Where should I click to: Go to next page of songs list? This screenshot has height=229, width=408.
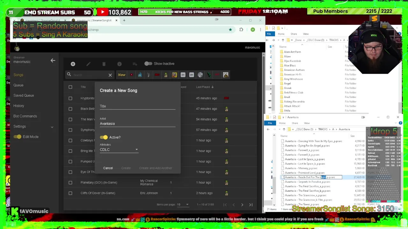tap(242, 205)
